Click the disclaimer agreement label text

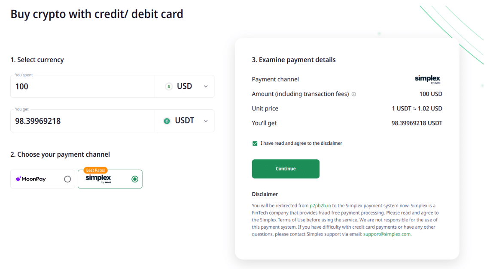click(x=301, y=143)
